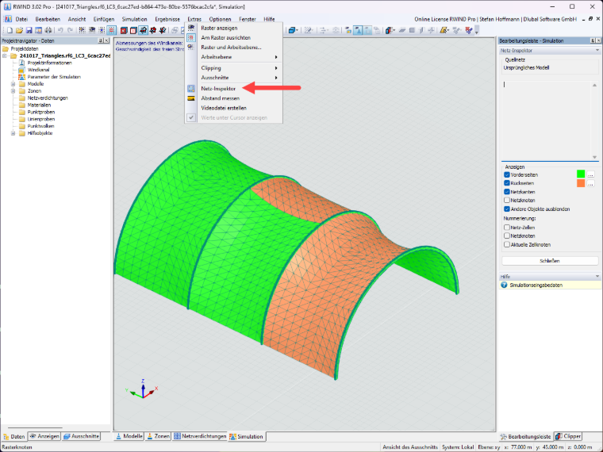Click the highlighted blue triangle view icon

click(358, 30)
